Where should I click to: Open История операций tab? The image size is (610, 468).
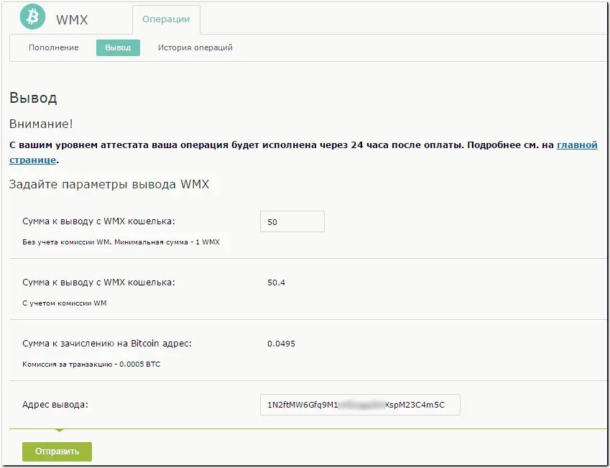coord(195,47)
